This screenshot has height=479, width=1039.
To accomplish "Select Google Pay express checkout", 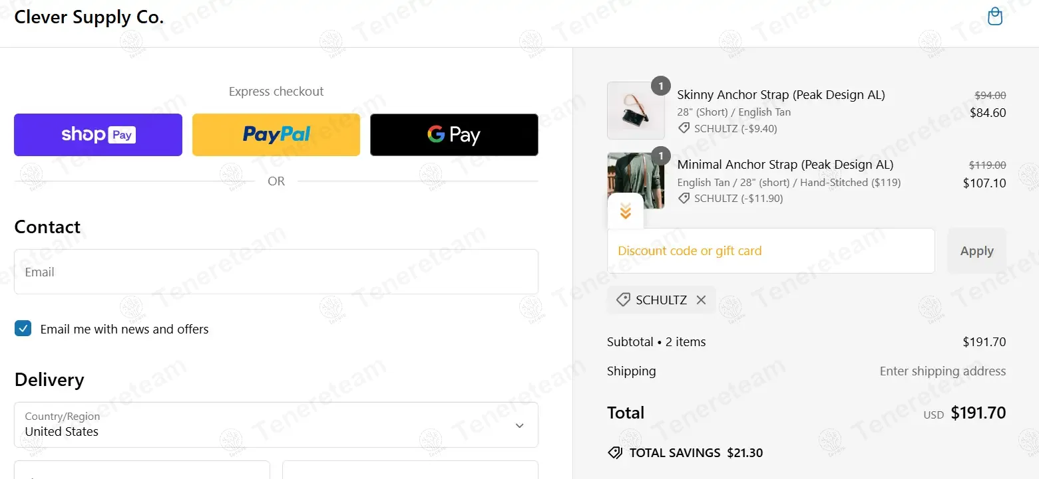I will tap(454, 135).
